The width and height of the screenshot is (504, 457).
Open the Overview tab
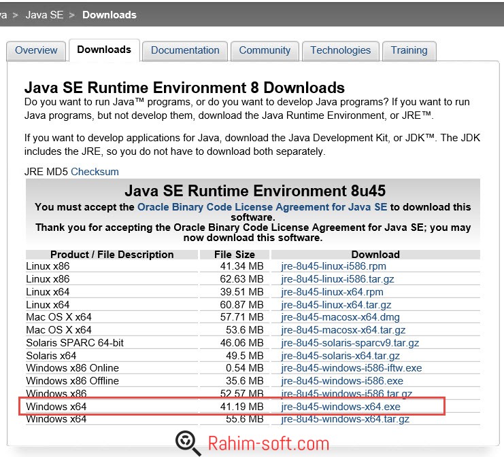36,50
